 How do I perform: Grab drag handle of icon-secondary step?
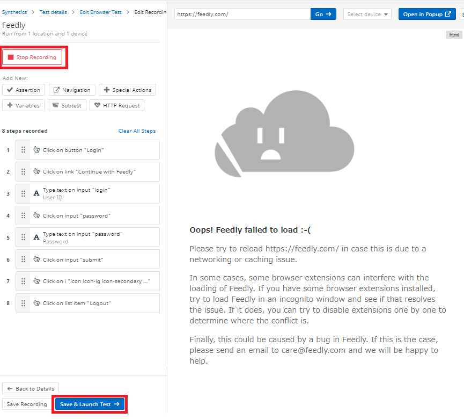tap(23, 281)
